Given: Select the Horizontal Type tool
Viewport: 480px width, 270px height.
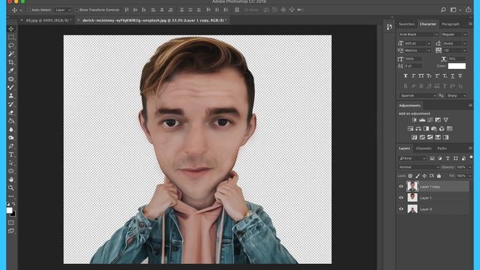Looking at the screenshot, I should pyautogui.click(x=11, y=154).
